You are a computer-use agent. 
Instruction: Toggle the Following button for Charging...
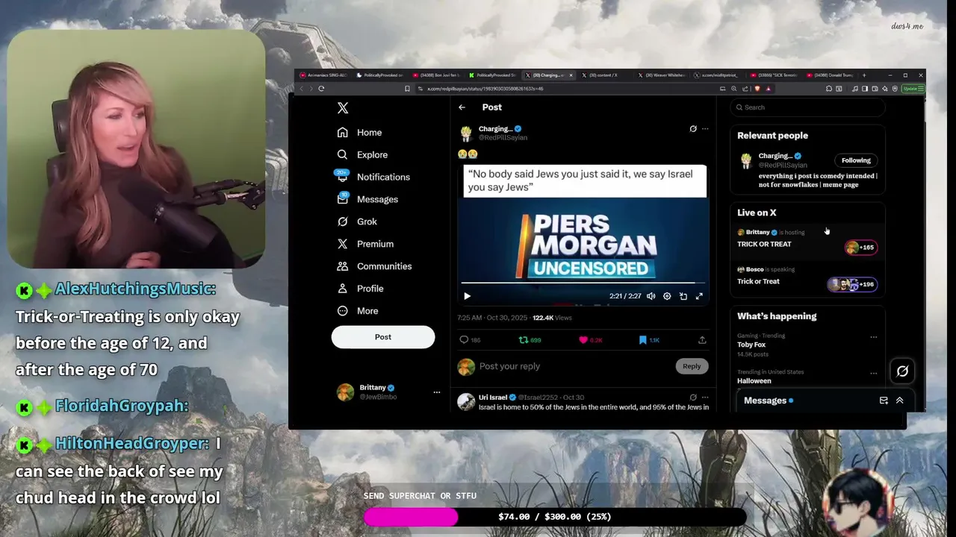click(856, 160)
